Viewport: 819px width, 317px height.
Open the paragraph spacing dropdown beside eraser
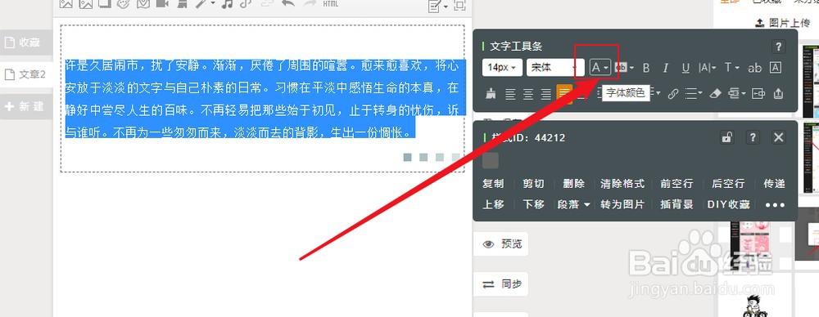736,93
